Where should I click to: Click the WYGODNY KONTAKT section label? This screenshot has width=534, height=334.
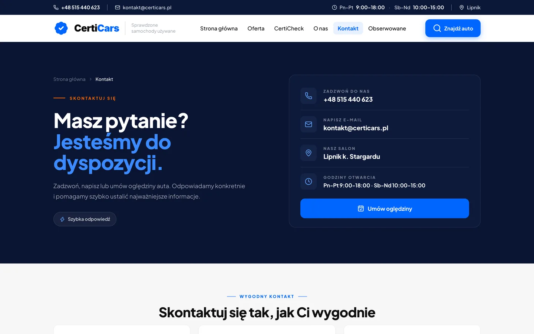coord(267,297)
